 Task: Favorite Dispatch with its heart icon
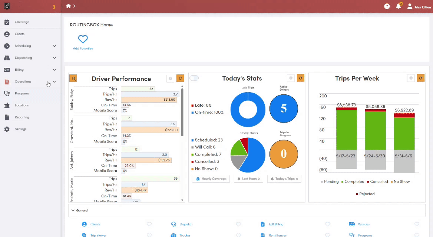[238, 224]
